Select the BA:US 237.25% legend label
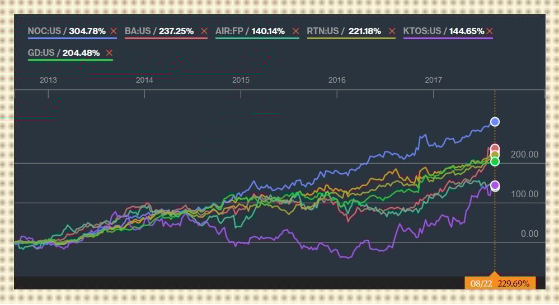559x305 pixels. tap(159, 31)
